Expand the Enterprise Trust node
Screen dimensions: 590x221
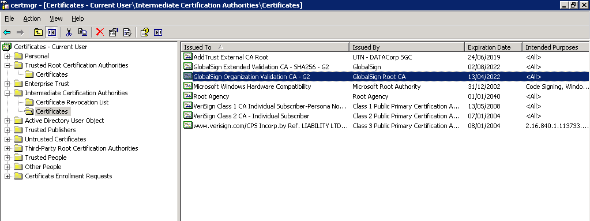point(7,84)
